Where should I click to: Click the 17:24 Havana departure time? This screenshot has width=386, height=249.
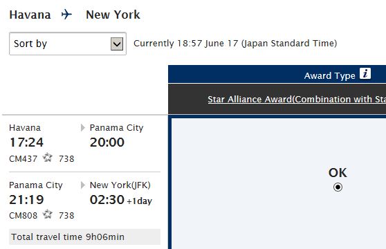pos(26,142)
